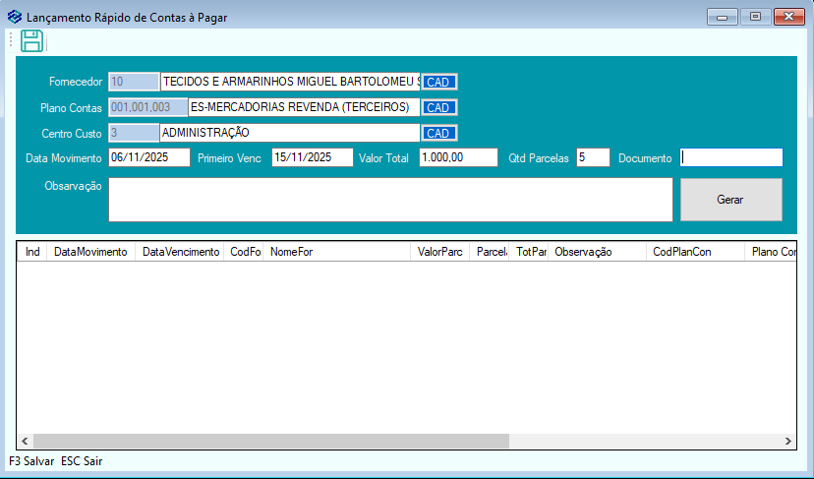Click CAD button next to Centro Custo
814x479 pixels.
pyautogui.click(x=438, y=134)
